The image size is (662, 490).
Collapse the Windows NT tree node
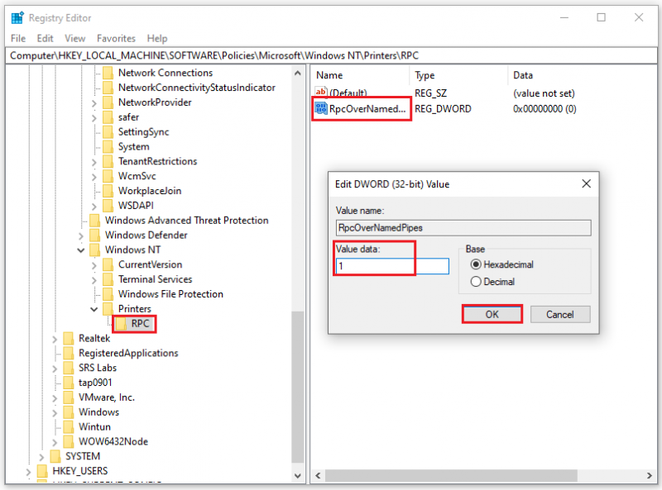pyautogui.click(x=80, y=250)
